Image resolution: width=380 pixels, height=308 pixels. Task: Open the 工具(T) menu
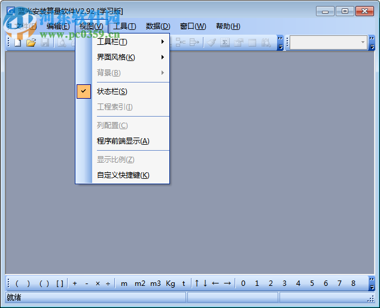click(x=124, y=26)
